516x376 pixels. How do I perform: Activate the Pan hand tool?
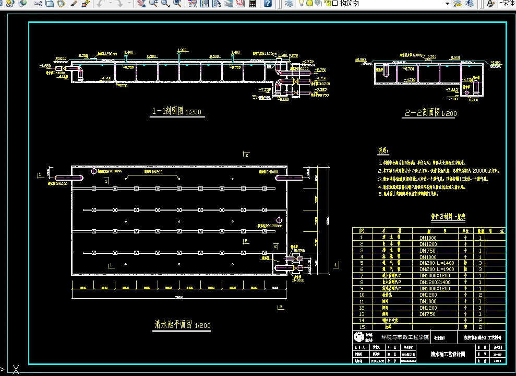pos(141,3)
